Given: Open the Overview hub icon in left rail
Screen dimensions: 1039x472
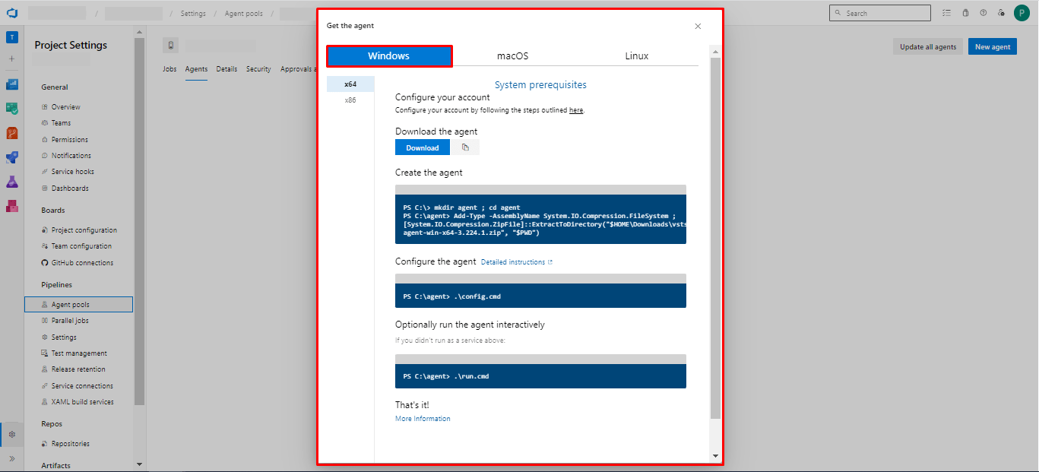Looking at the screenshot, I should tap(12, 84).
